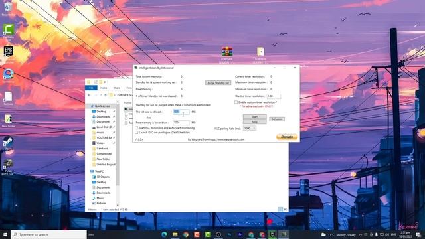Open Photoshop from the taskbar
425x239 pixels.
point(229,234)
